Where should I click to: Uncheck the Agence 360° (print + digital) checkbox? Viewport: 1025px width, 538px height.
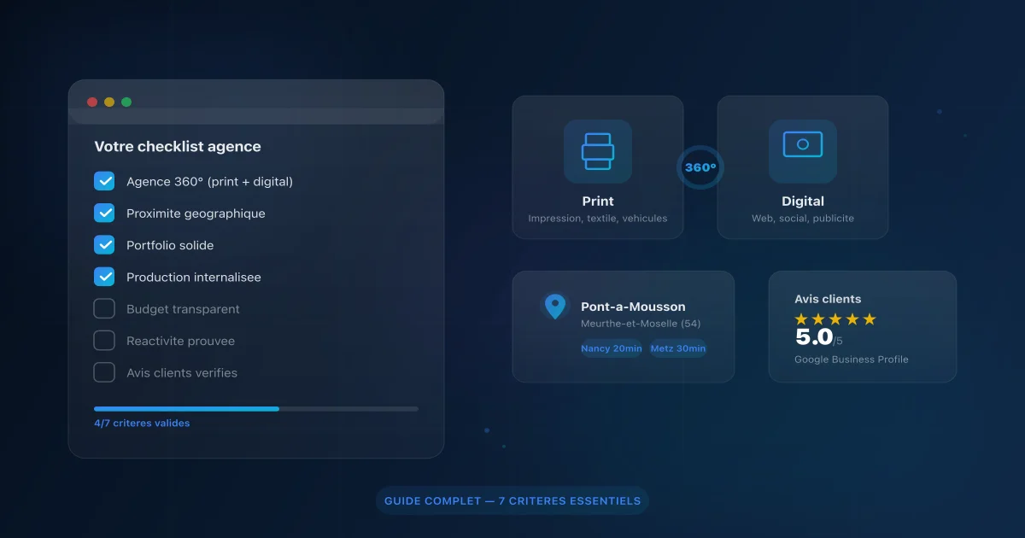pos(104,181)
